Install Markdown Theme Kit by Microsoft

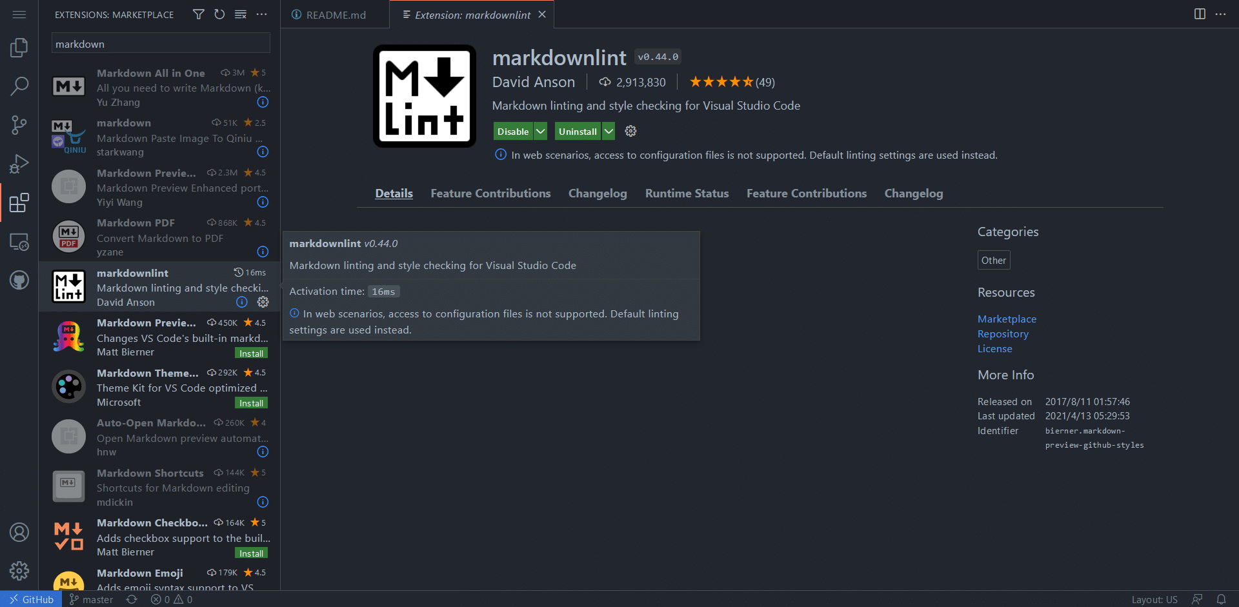[251, 403]
